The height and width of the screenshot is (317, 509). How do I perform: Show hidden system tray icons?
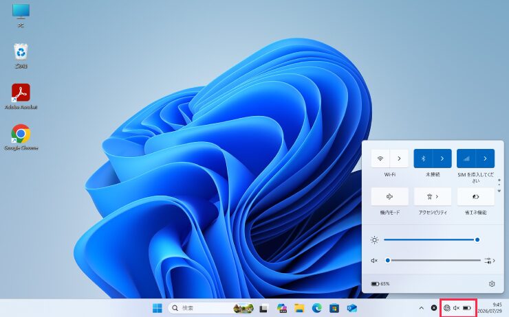coord(422,308)
